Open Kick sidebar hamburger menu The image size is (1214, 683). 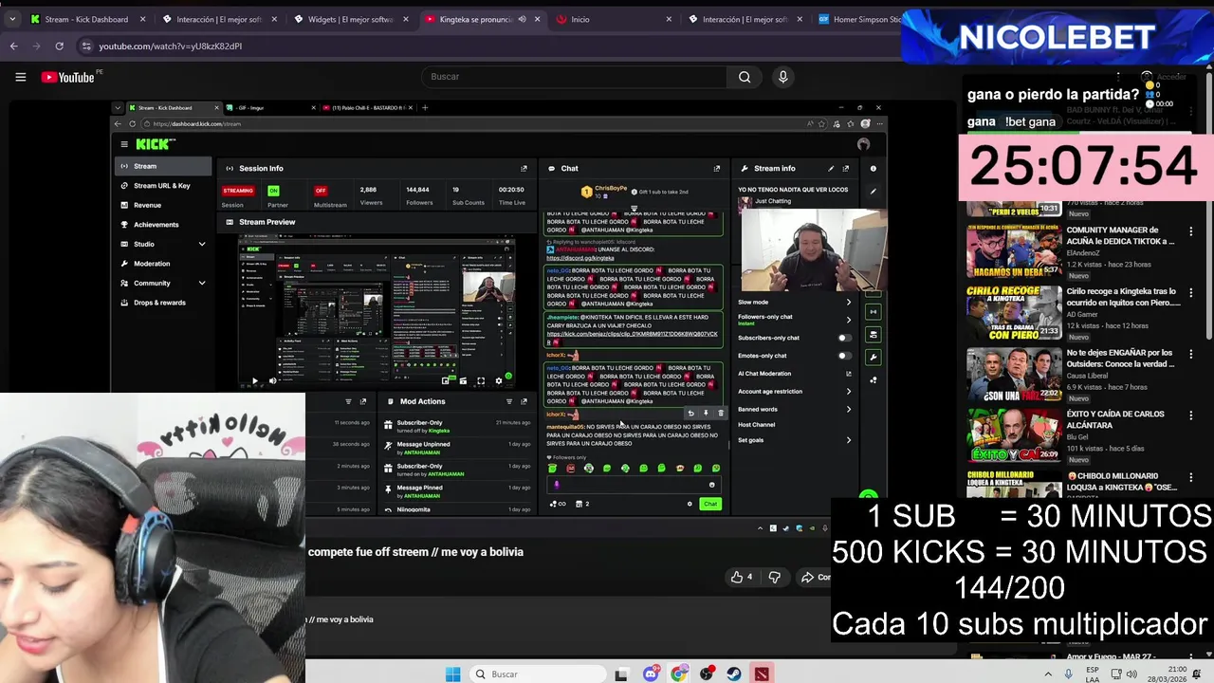click(x=124, y=144)
